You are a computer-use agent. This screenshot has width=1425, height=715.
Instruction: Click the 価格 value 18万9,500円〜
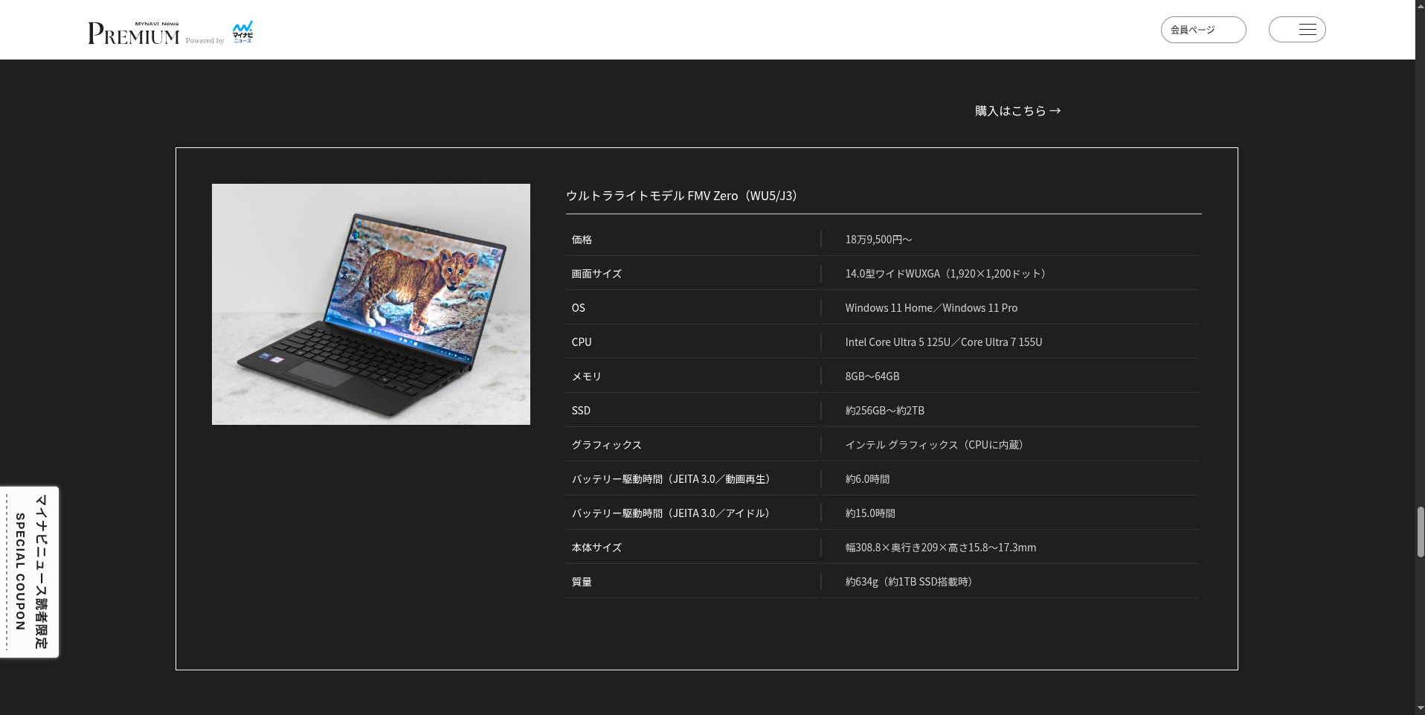click(x=878, y=240)
